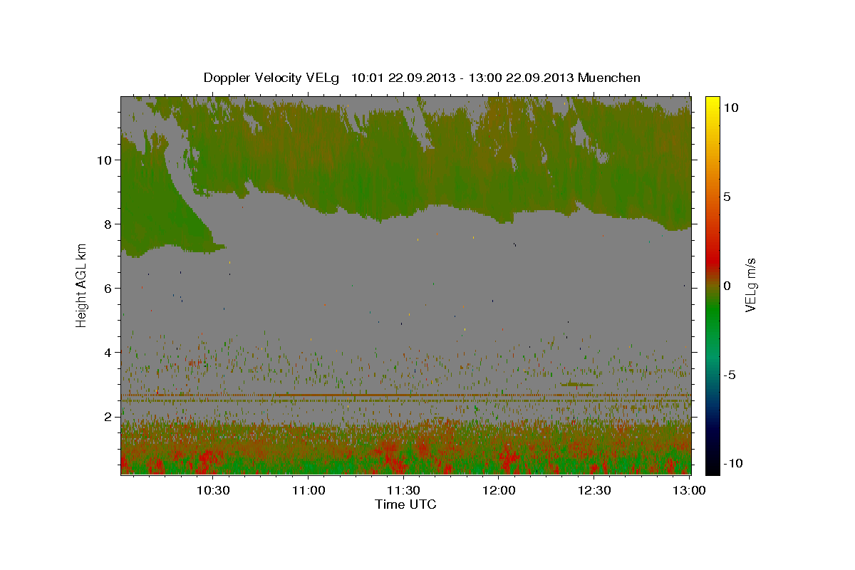Click the 11:30 time tick label

pos(403,490)
